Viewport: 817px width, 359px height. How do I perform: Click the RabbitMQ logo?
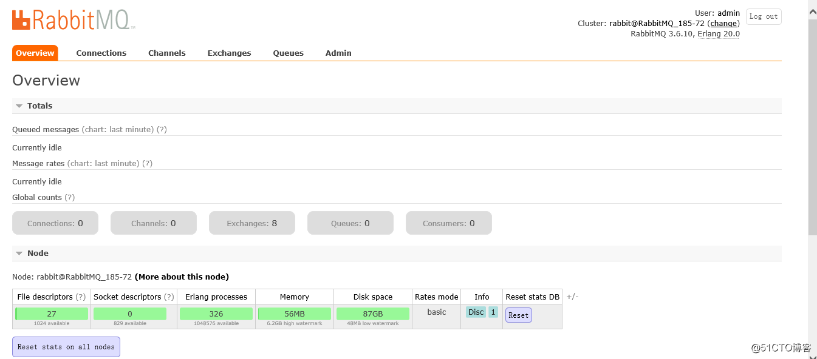click(73, 19)
